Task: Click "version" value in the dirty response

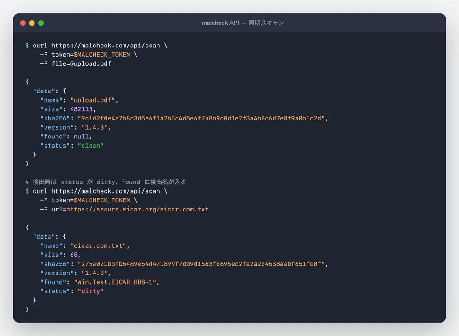Action: [x=95, y=273]
